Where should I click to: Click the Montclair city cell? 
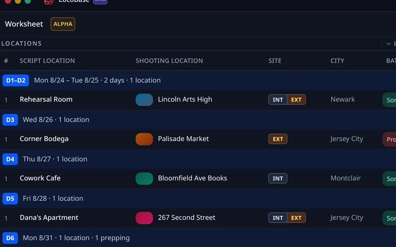click(x=345, y=178)
